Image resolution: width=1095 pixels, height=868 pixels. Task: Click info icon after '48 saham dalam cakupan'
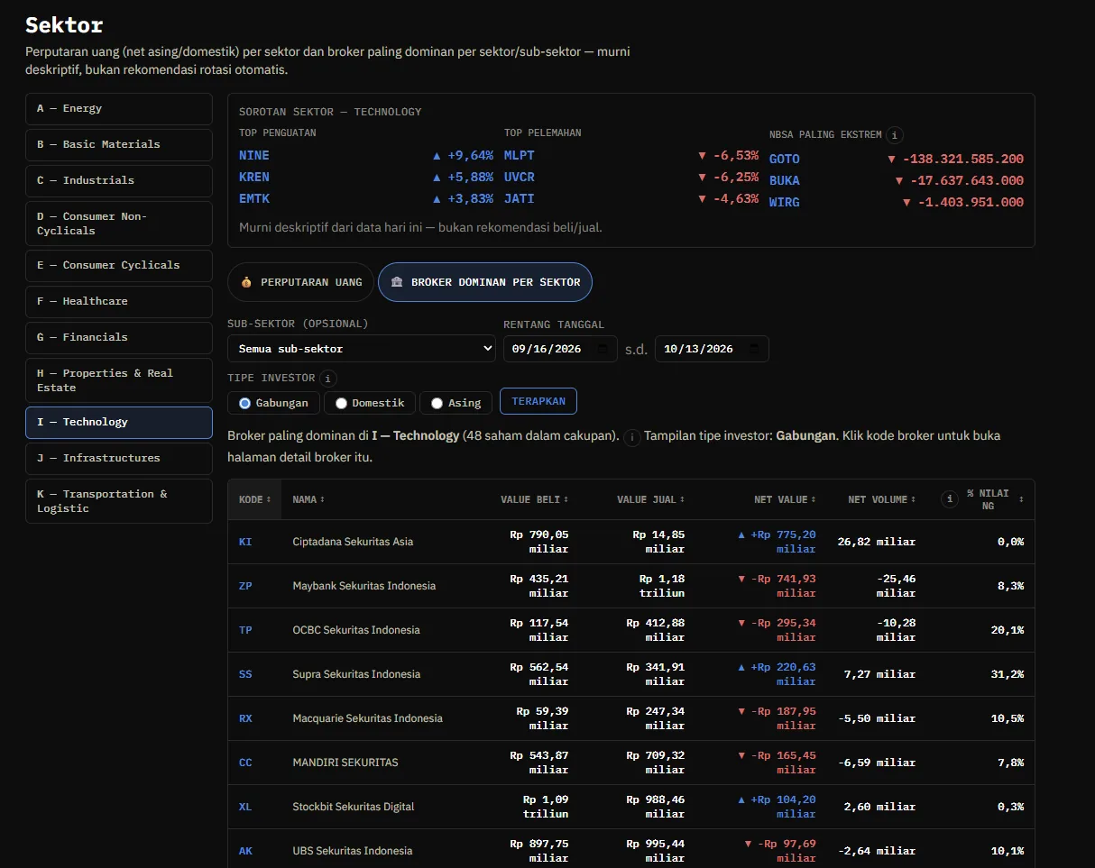pyautogui.click(x=632, y=437)
